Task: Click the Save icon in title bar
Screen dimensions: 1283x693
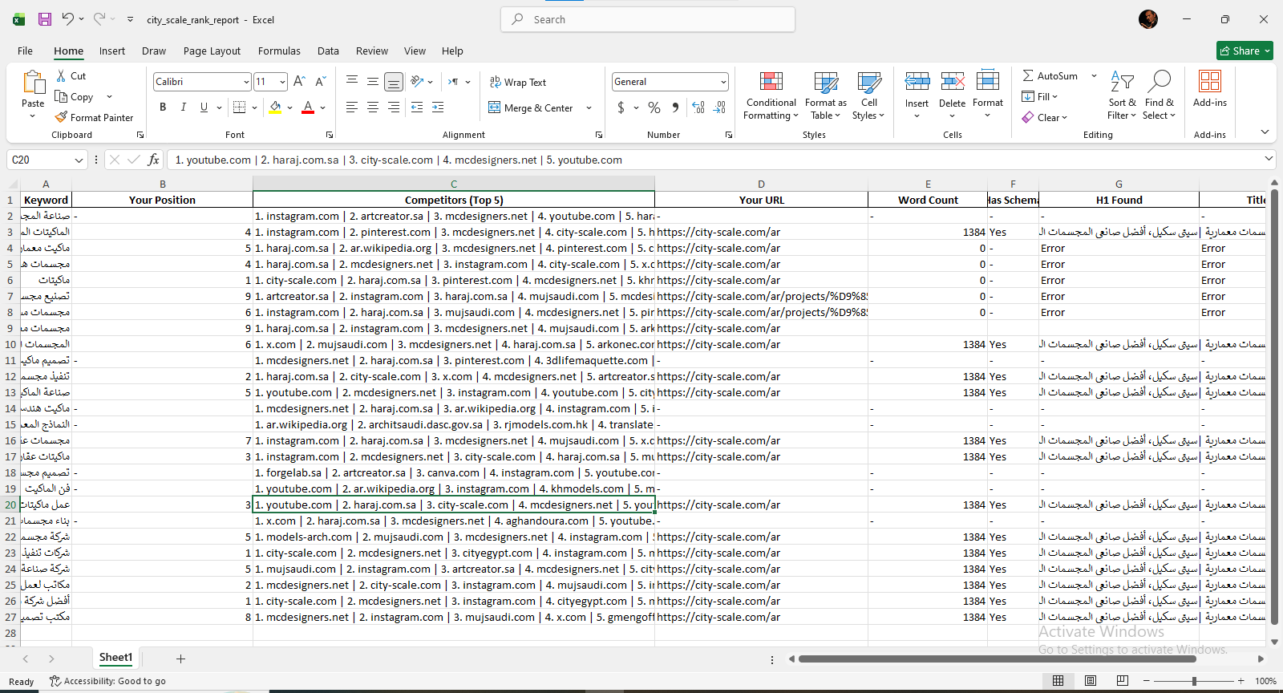Action: point(45,19)
